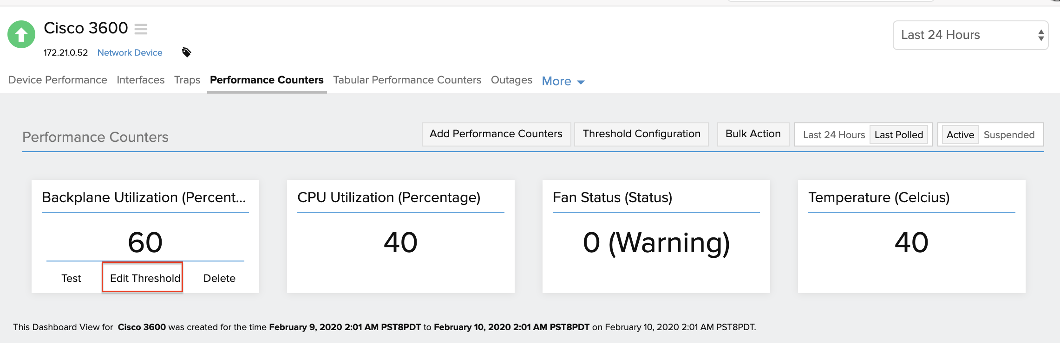Open the Last 24 Hours time range dropdown
Viewport: 1060px width, 344px height.
click(x=970, y=35)
